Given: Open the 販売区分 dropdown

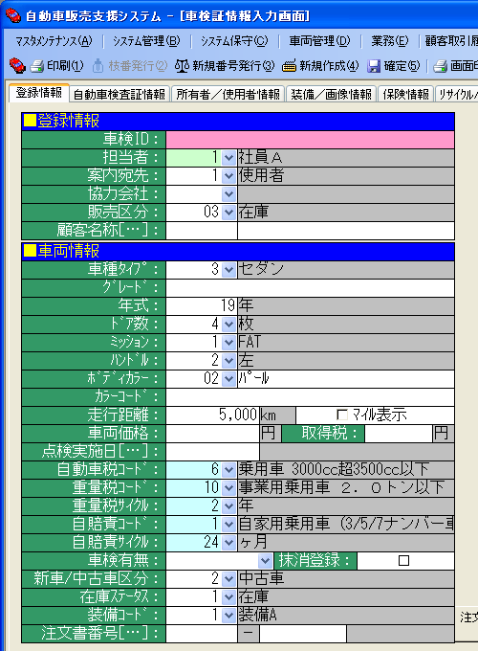Looking at the screenshot, I should coord(228,213).
